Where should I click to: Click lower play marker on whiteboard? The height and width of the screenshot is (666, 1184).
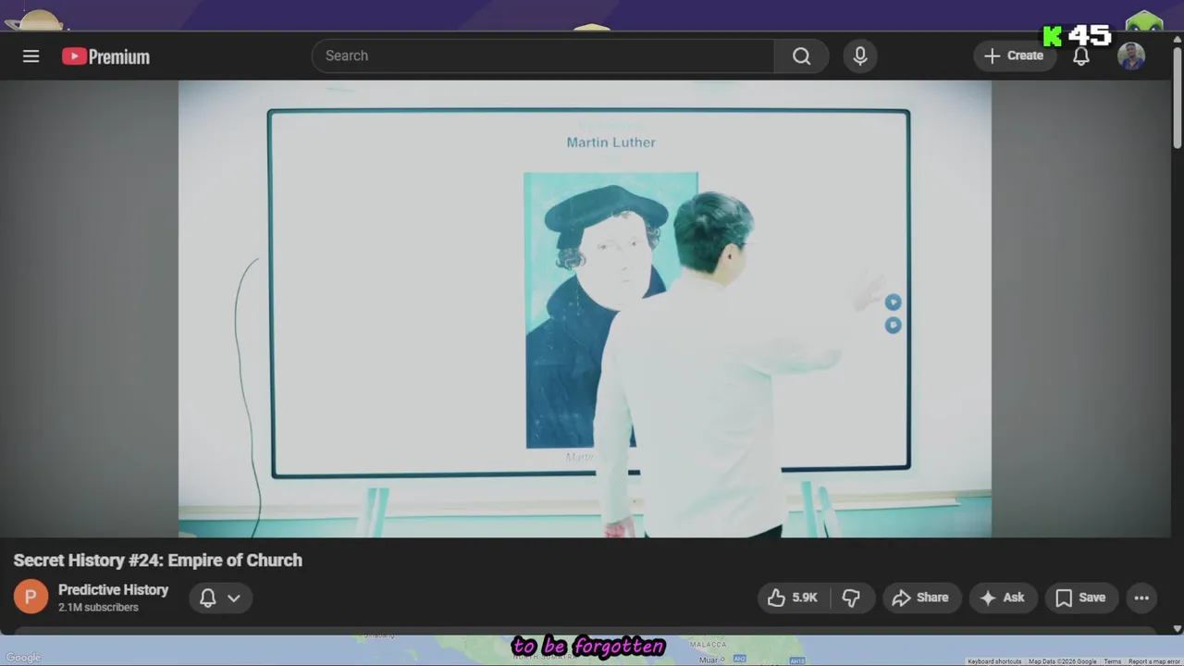(x=893, y=325)
